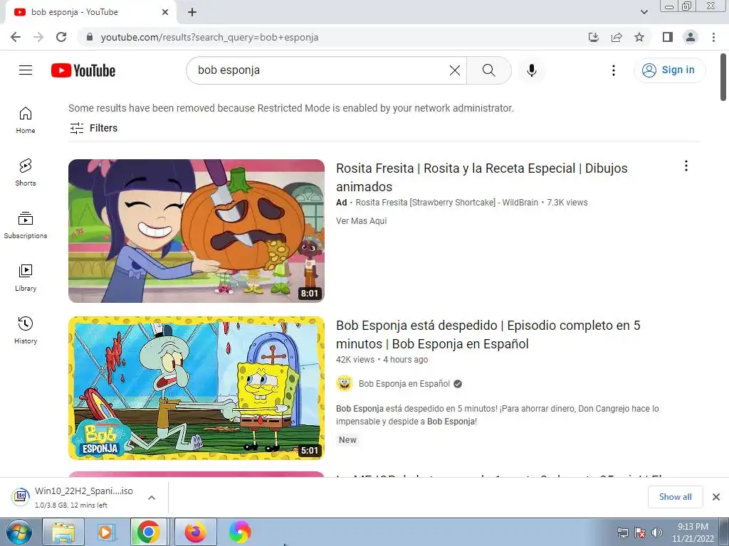This screenshot has height=546, width=729.
Task: Click Show all downloads
Action: point(675,497)
